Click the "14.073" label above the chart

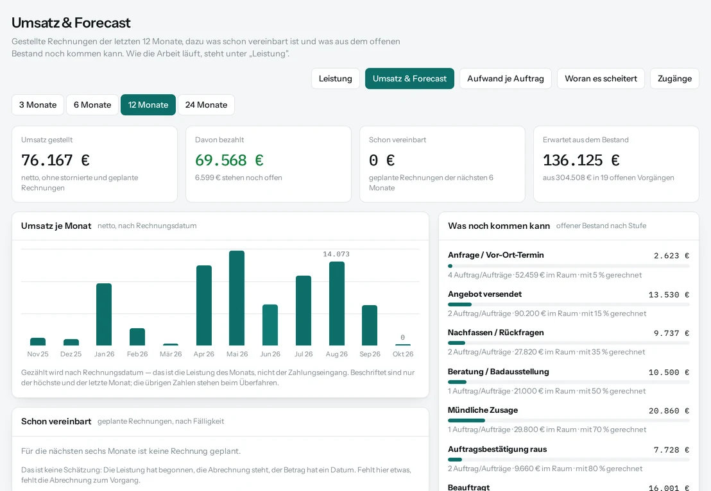[336, 254]
